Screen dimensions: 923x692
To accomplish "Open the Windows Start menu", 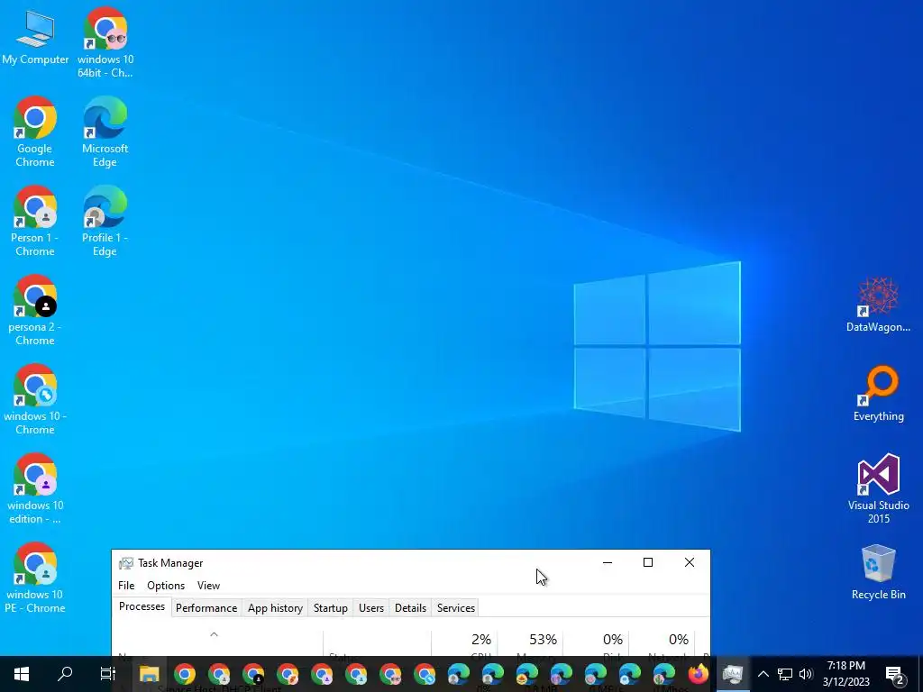I will (x=22, y=674).
